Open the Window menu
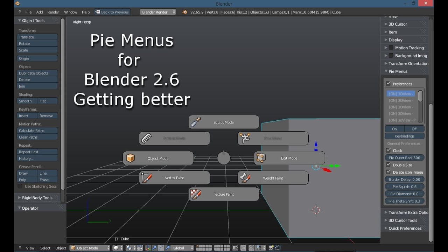Viewport: 448px width, 252px height. pos(70,12)
